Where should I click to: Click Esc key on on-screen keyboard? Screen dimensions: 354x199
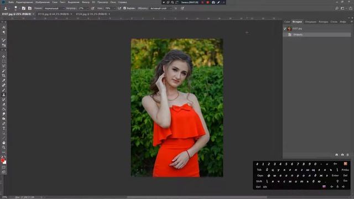[x=345, y=181]
